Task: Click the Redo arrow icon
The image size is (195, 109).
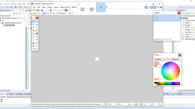Action: click(x=62, y=10)
